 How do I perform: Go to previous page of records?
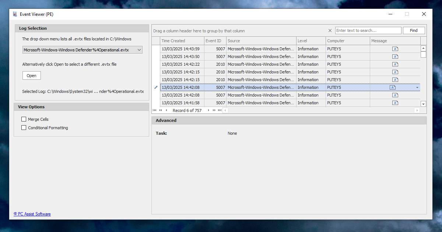click(160, 110)
